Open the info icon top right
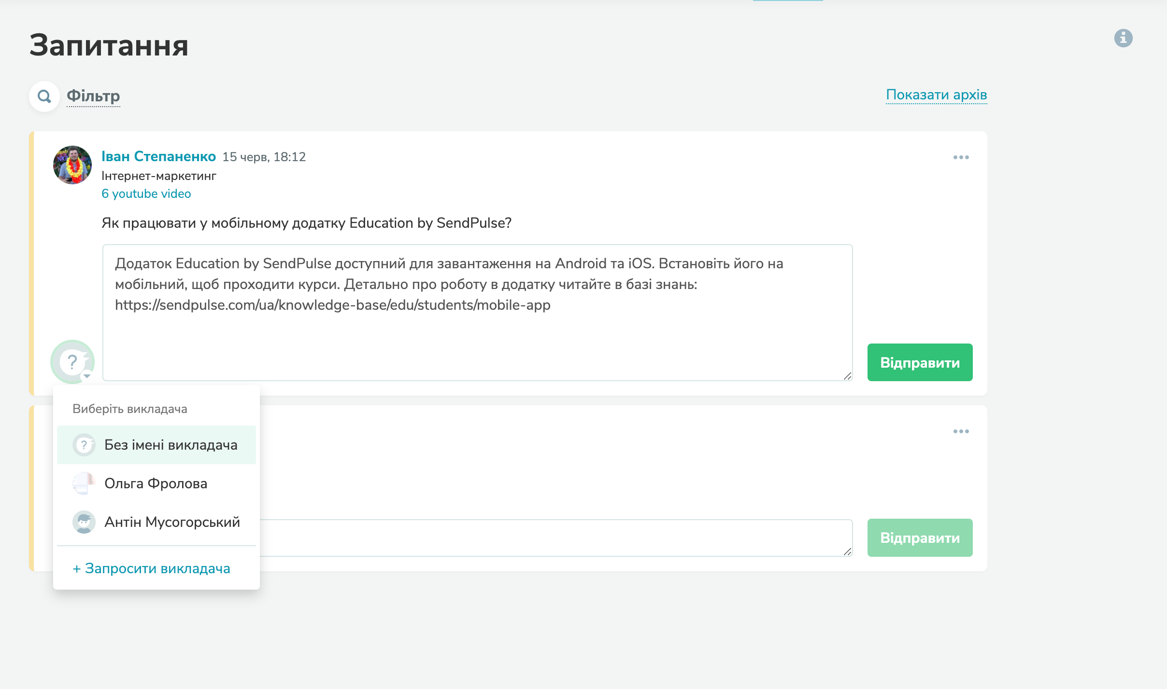Image resolution: width=1167 pixels, height=689 pixels. click(1123, 38)
